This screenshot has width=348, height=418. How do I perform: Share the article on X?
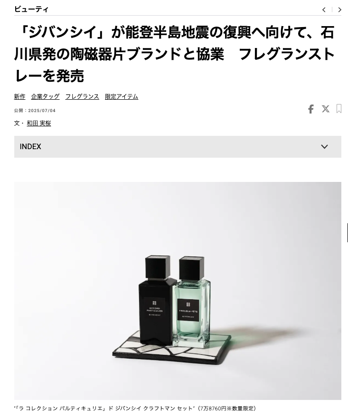coord(325,109)
